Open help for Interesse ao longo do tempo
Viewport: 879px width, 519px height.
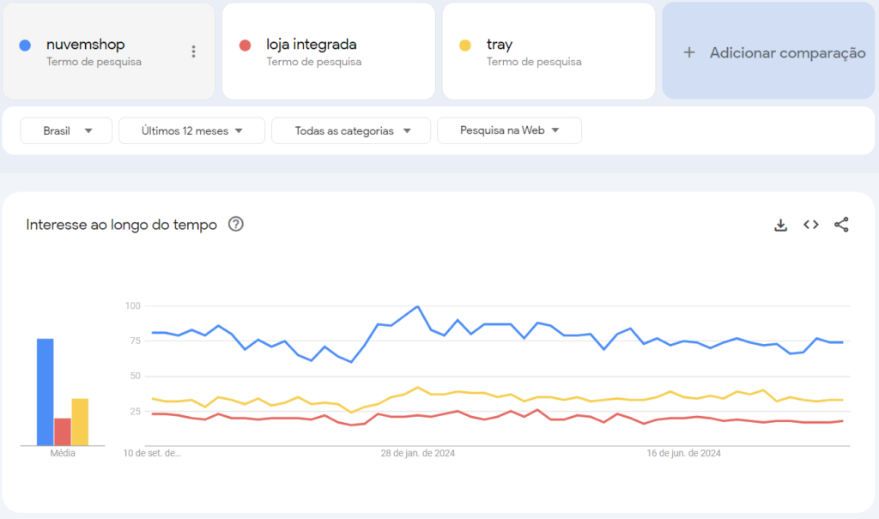click(x=236, y=224)
